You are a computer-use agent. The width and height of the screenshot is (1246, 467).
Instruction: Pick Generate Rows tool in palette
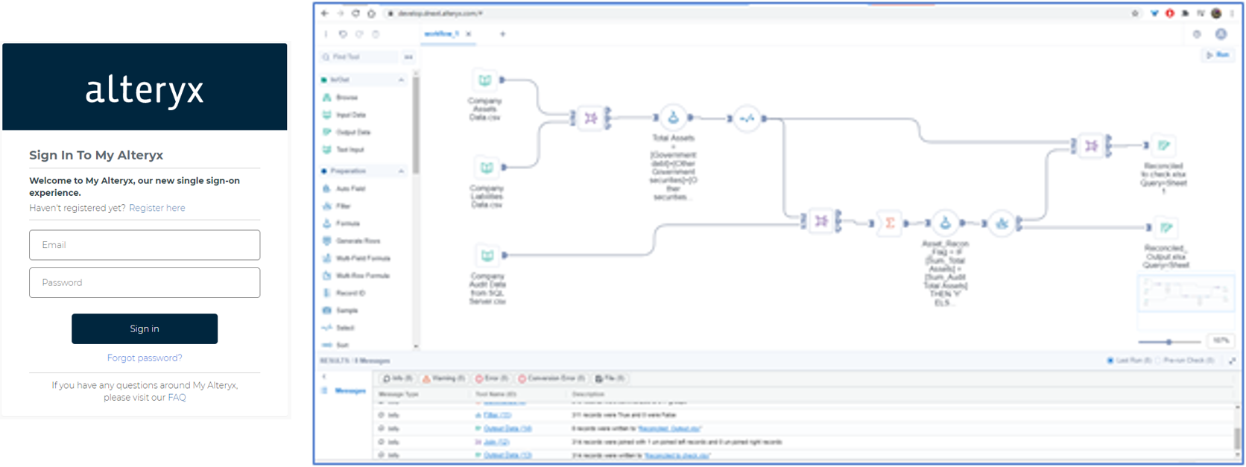click(352, 241)
